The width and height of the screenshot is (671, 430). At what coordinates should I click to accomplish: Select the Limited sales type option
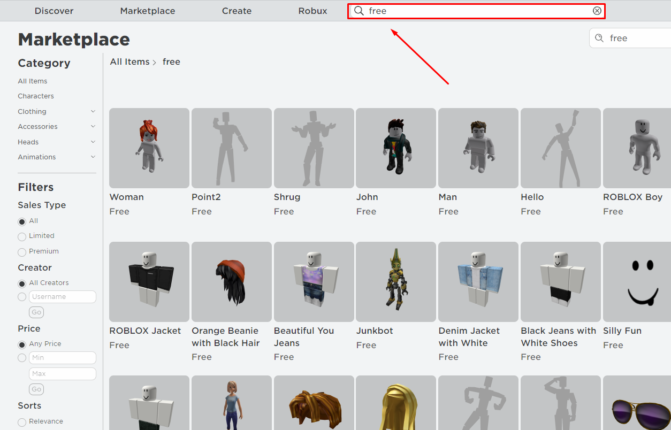(22, 236)
